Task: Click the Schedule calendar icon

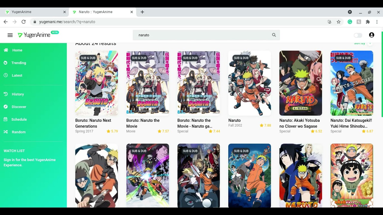Action: click(x=6, y=119)
